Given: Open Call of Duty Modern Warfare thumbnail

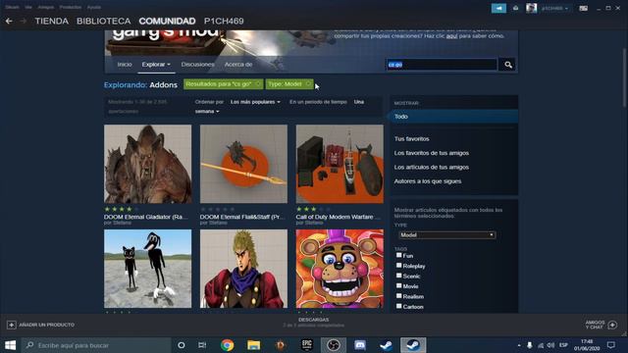Looking at the screenshot, I should [340, 164].
